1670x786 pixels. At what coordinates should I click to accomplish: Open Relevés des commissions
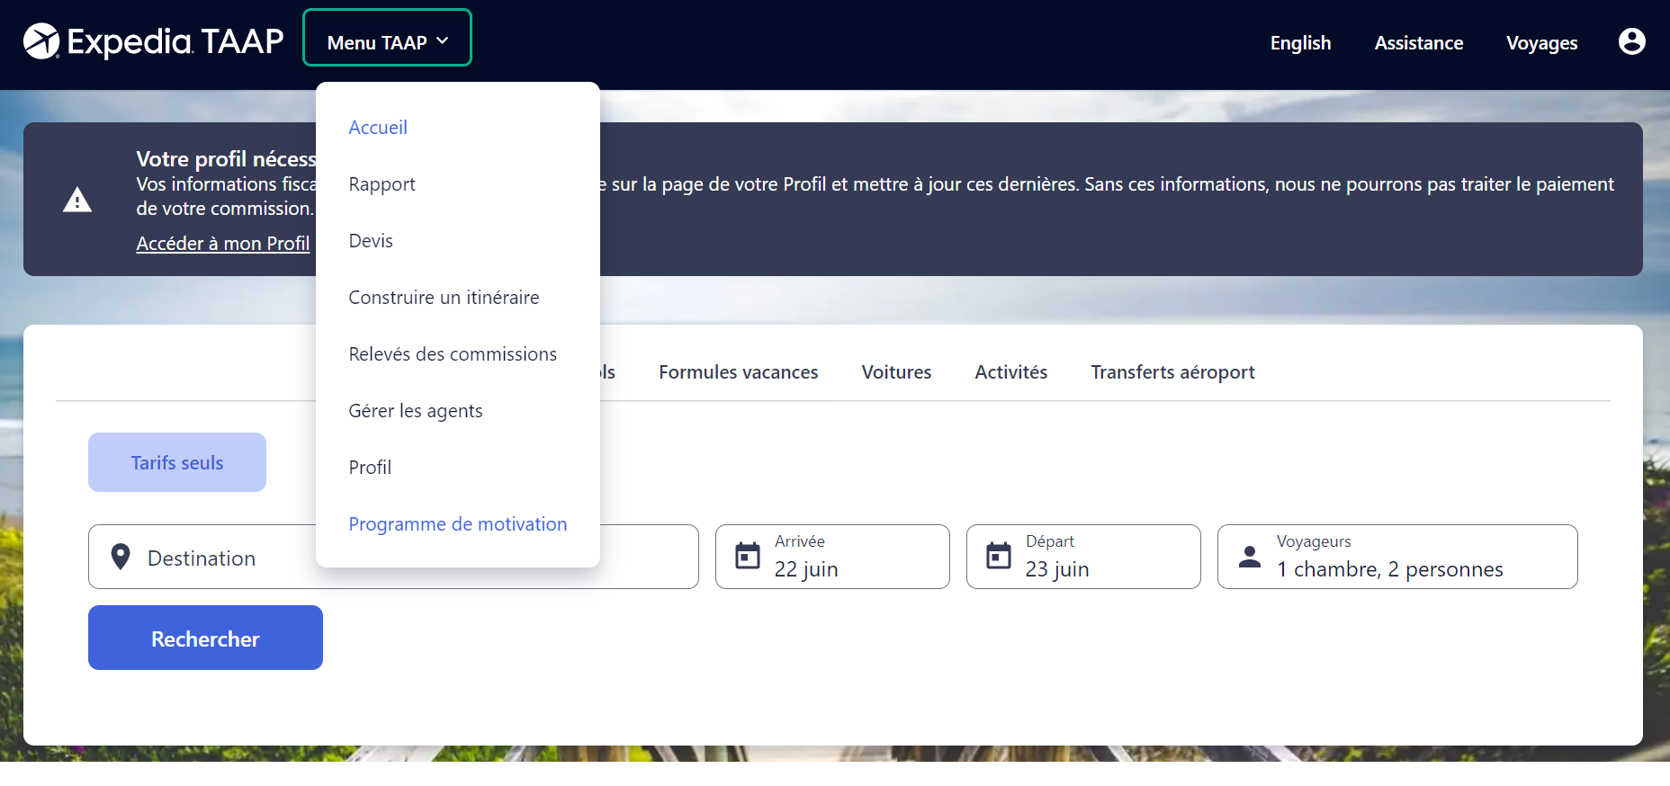click(453, 354)
